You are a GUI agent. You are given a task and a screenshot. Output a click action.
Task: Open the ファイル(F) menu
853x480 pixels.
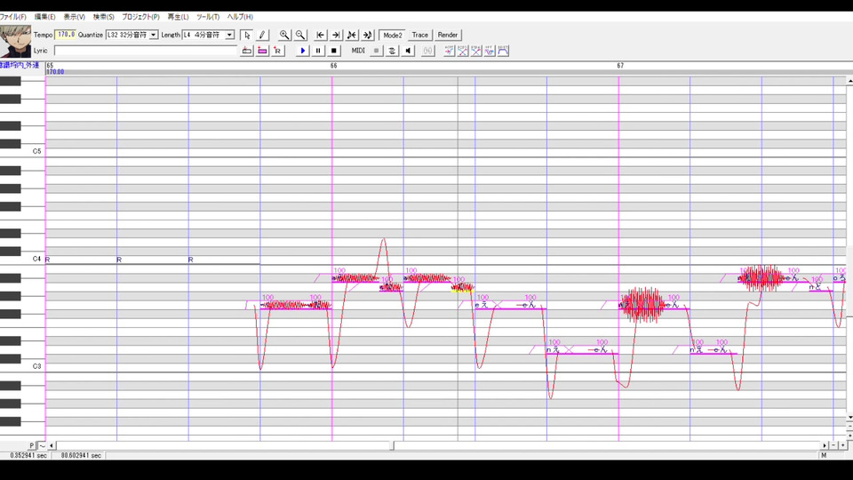[13, 17]
